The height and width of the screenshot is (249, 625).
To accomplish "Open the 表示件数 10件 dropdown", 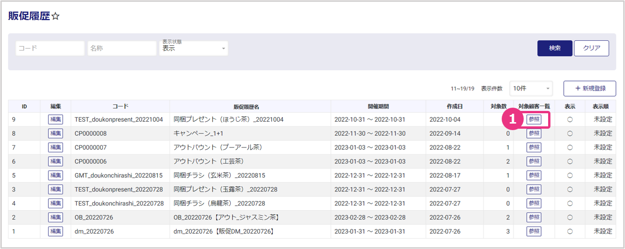I will (531, 88).
